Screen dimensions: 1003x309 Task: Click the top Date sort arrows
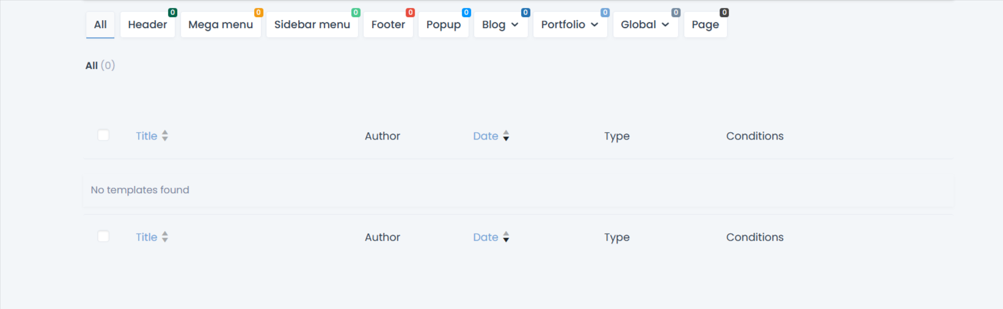506,136
